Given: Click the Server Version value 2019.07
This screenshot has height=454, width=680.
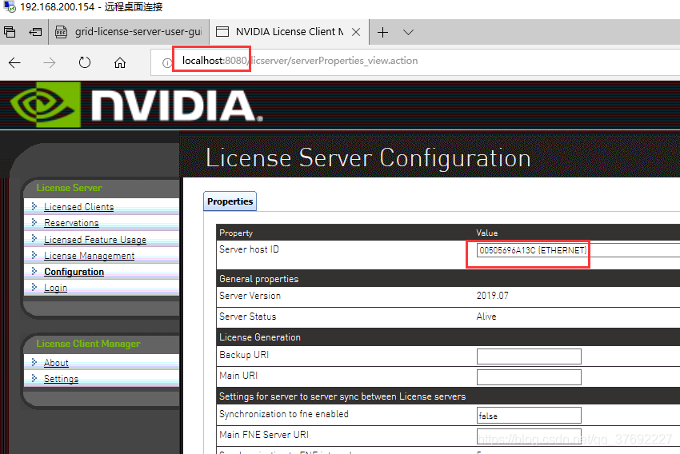Looking at the screenshot, I should pyautogui.click(x=493, y=296).
